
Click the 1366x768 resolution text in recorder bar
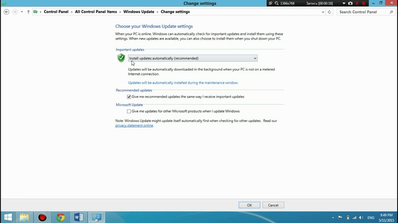tap(287, 3)
